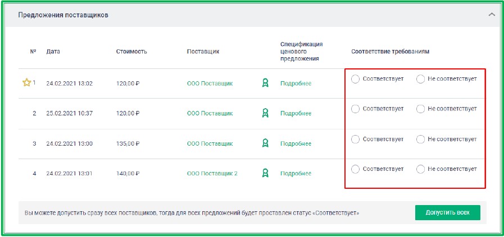Screen dimensions: 504x237
Task: Click the green badge icon in row 3
Action: pyautogui.click(x=265, y=143)
